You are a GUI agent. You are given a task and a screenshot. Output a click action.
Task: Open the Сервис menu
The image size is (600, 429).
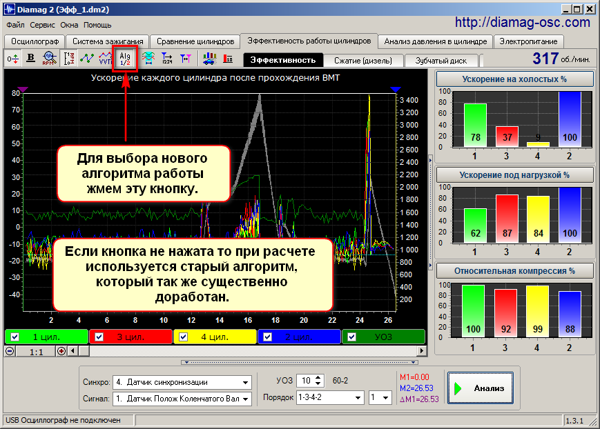[43, 25]
